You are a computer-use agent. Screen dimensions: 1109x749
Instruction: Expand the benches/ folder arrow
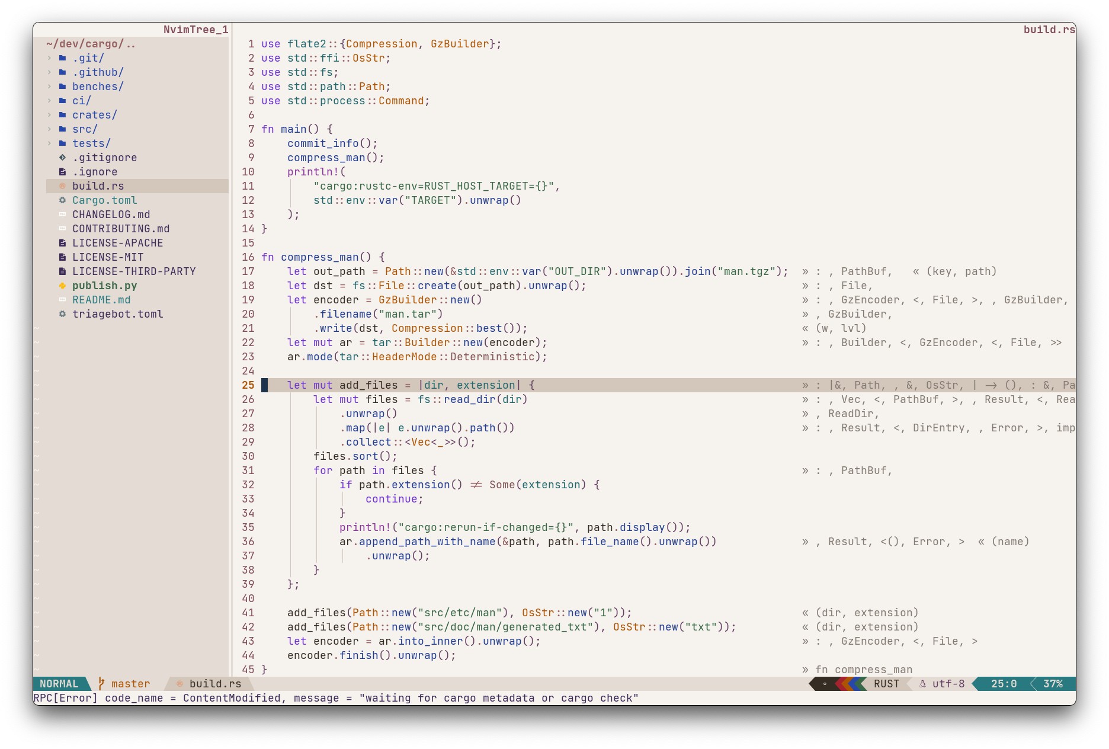tap(49, 87)
